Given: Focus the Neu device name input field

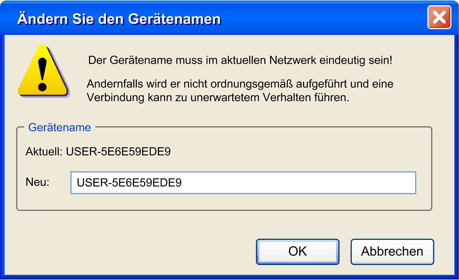Looking at the screenshot, I should (x=243, y=183).
